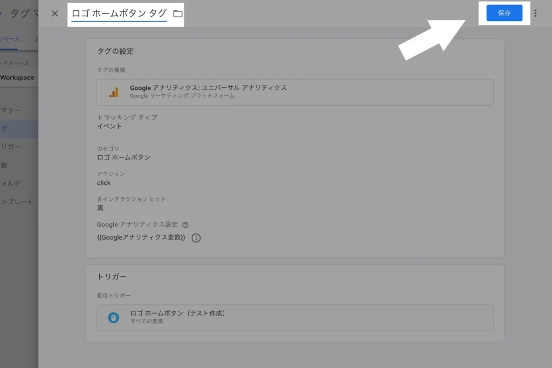Click the Google Analytics bar chart icon

point(114,92)
